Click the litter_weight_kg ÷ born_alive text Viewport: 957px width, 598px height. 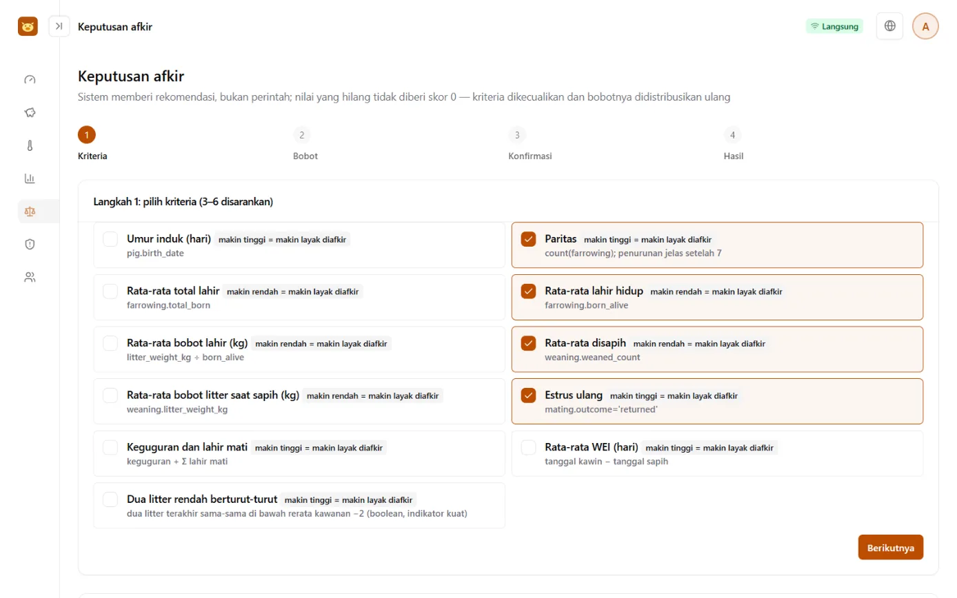(185, 358)
